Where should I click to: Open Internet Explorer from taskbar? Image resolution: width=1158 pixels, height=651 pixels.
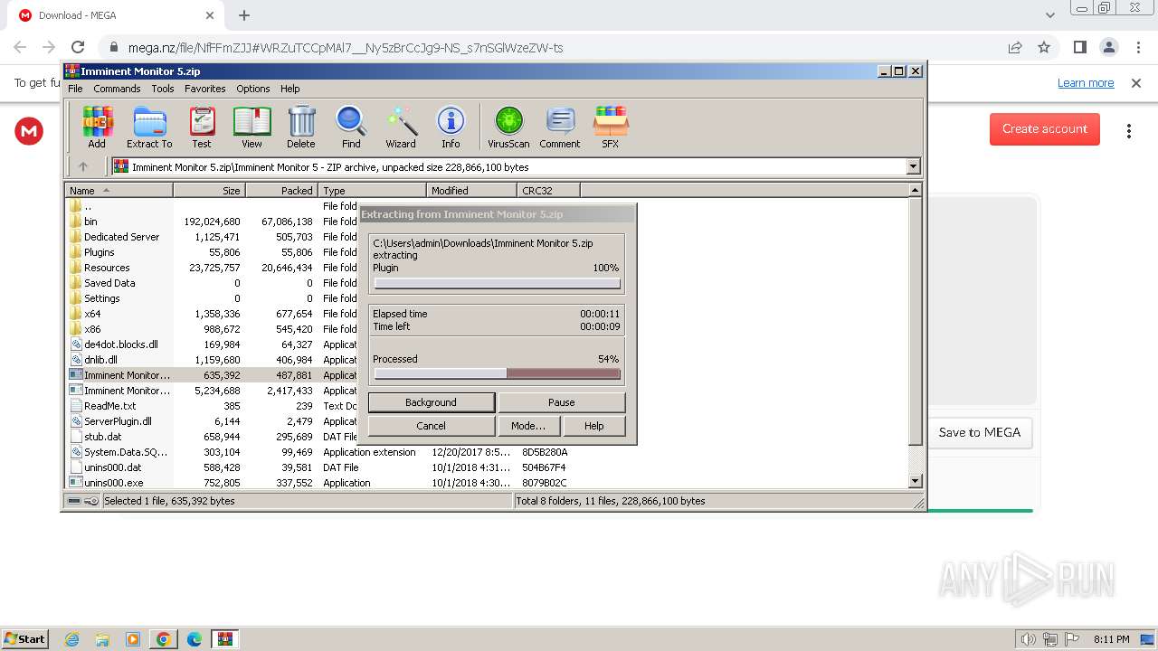coord(71,639)
